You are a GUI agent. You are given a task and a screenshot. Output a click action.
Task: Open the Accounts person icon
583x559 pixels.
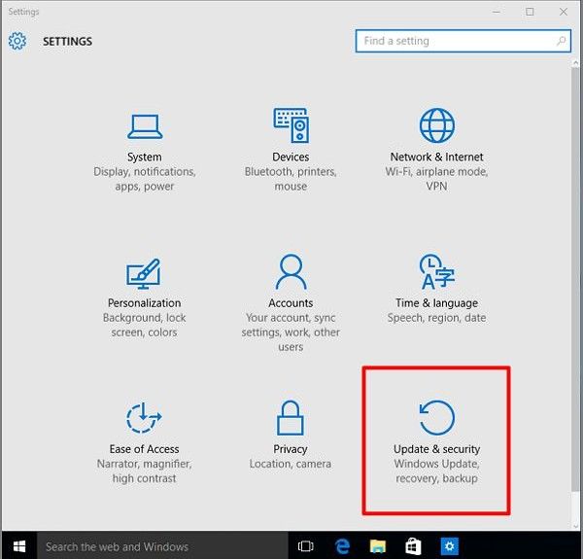pos(291,272)
